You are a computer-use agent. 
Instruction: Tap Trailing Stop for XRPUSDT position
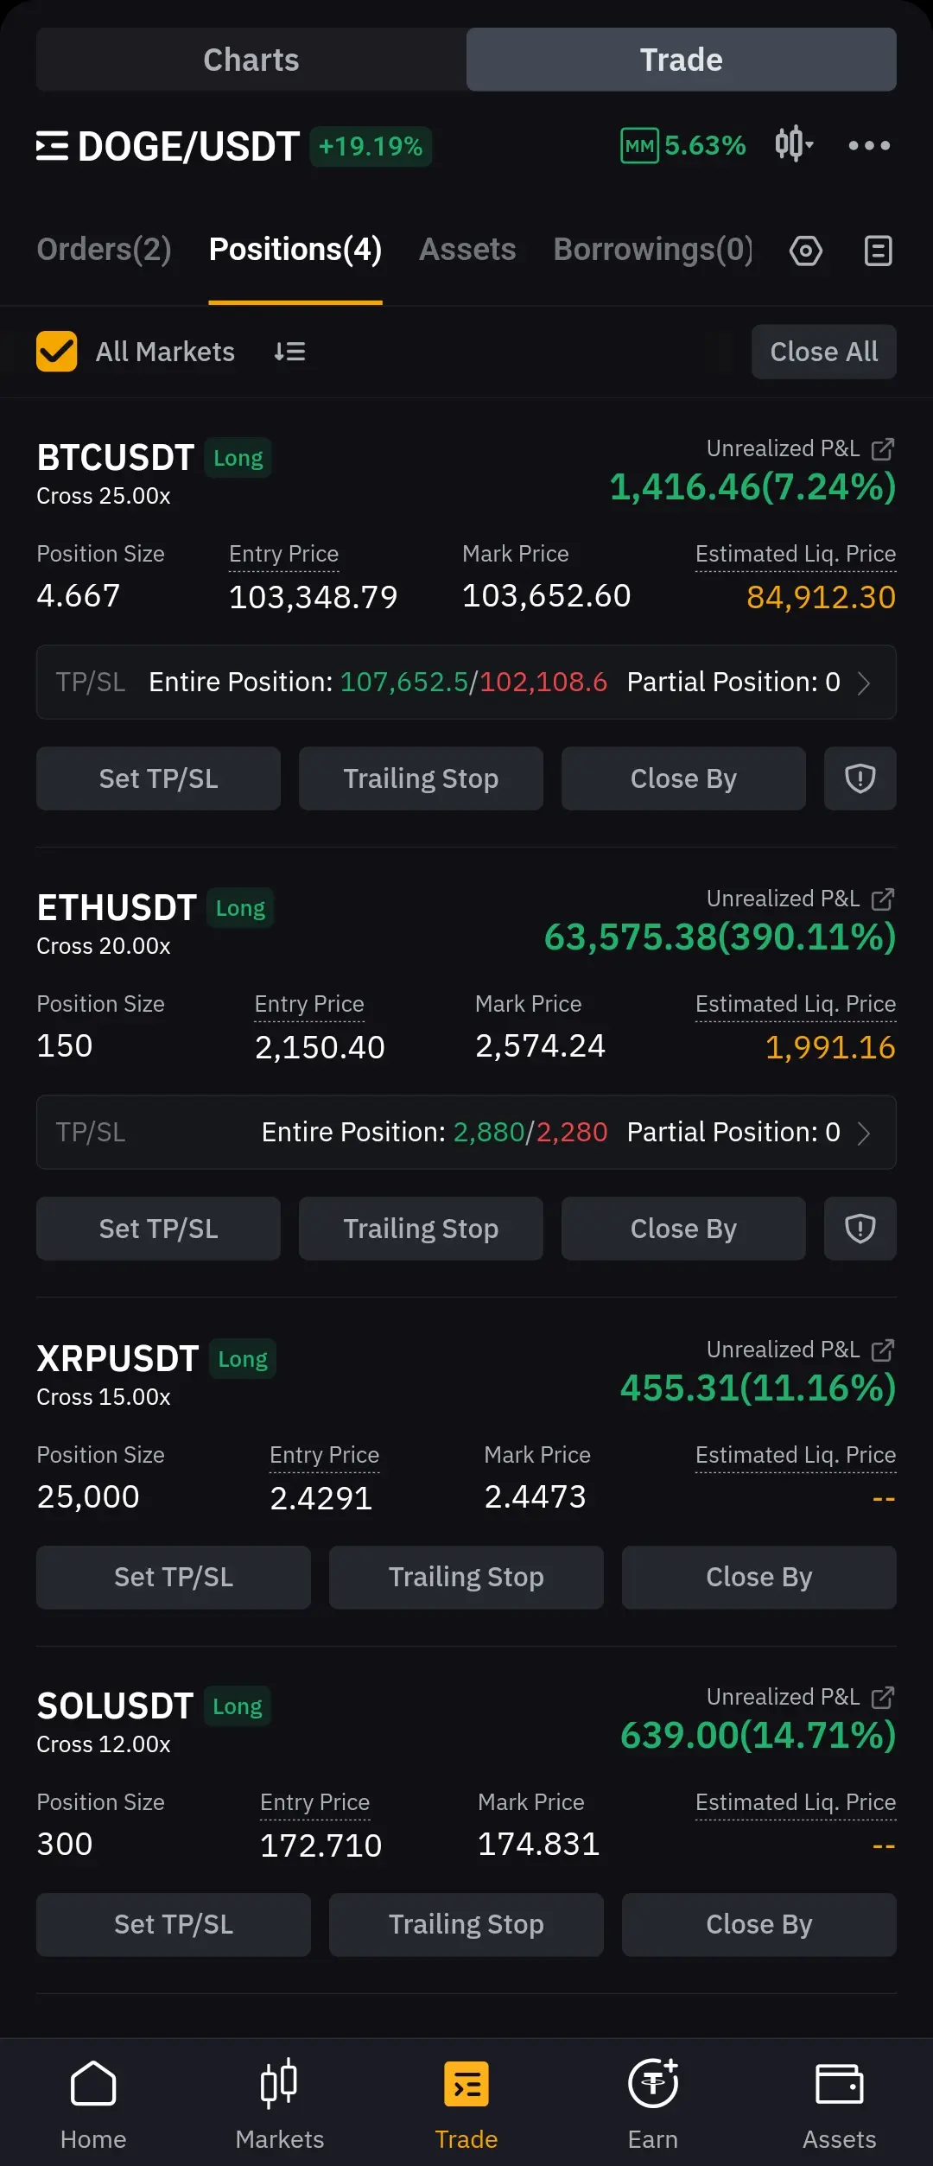pos(466,1577)
